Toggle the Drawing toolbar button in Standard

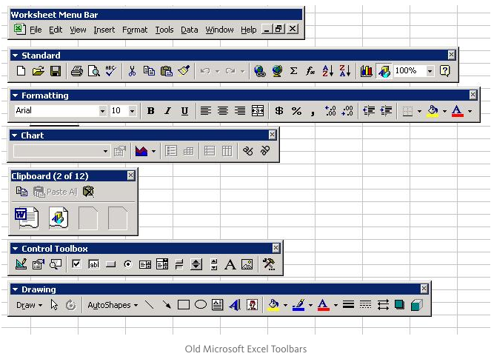tap(384, 71)
